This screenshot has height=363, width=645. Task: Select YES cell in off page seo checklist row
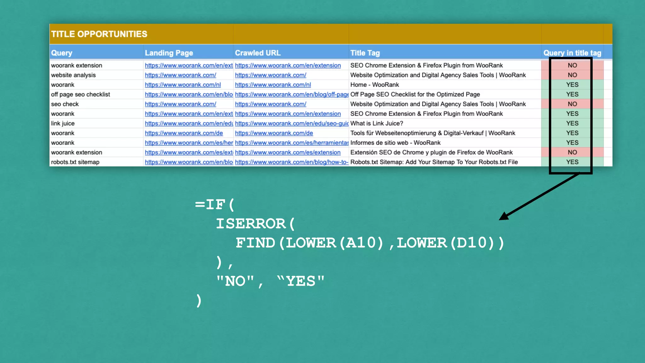pyautogui.click(x=572, y=95)
